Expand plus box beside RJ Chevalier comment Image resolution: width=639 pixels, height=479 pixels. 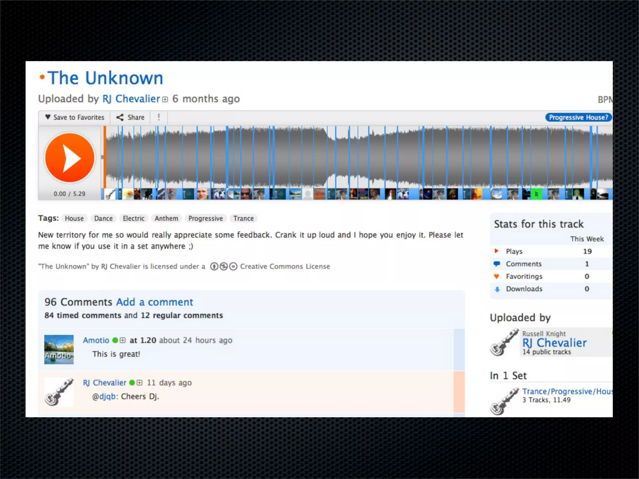139,383
